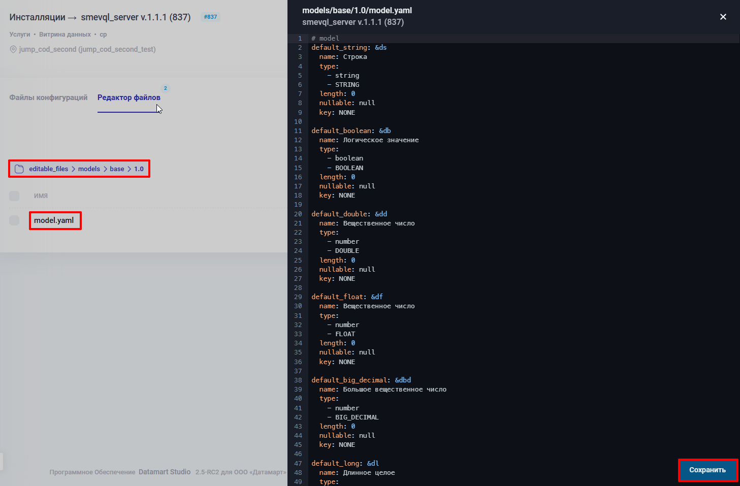Open the model.yaml file
The height and width of the screenshot is (486, 740).
54,220
